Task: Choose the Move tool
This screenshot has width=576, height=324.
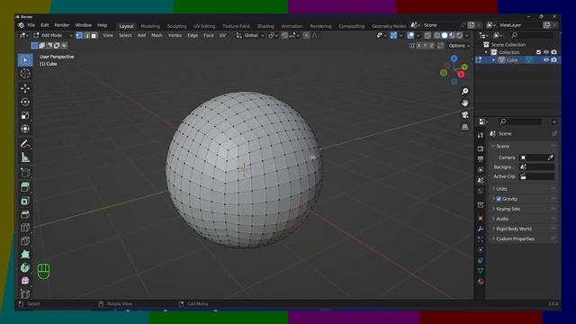Action: 25,88
